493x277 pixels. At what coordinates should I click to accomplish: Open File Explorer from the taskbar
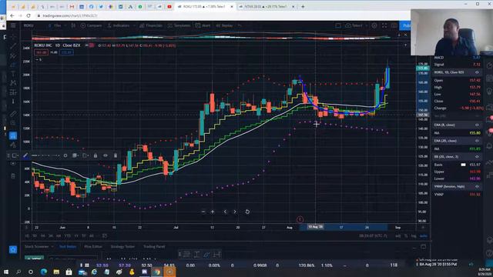[x=56, y=272]
